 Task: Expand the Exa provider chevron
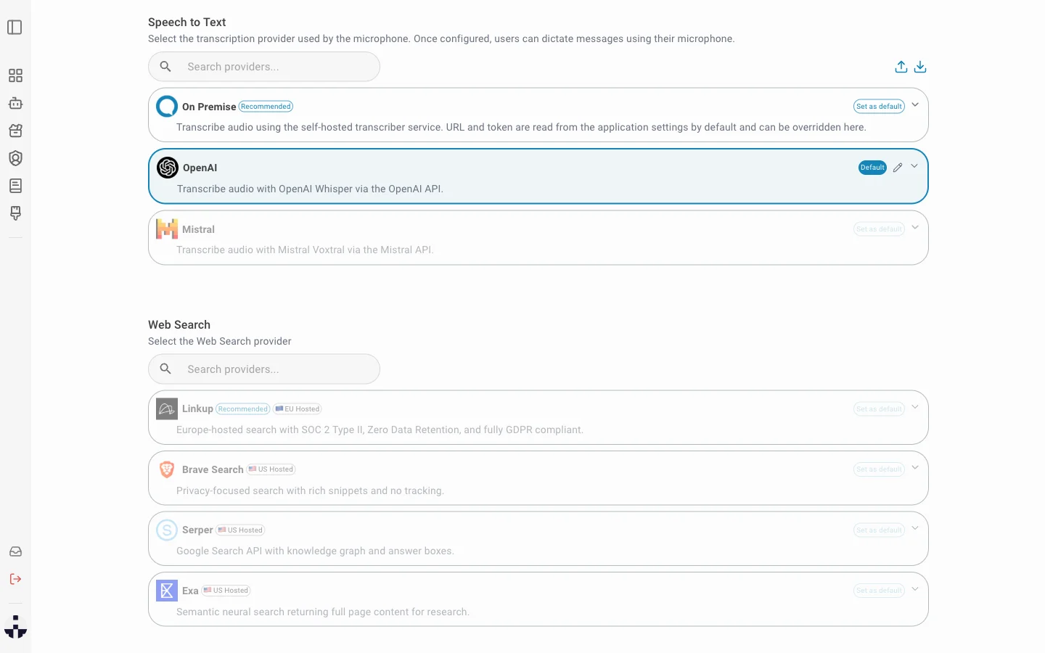coord(915,589)
